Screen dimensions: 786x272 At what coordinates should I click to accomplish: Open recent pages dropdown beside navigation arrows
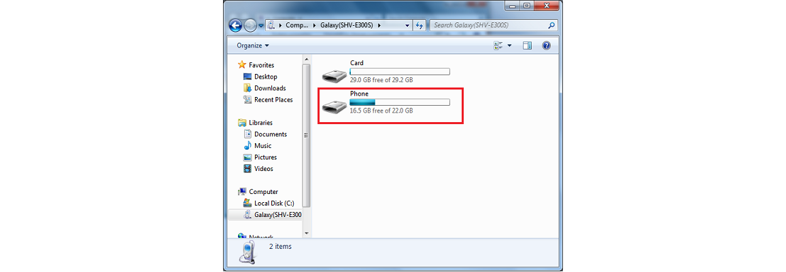click(261, 26)
